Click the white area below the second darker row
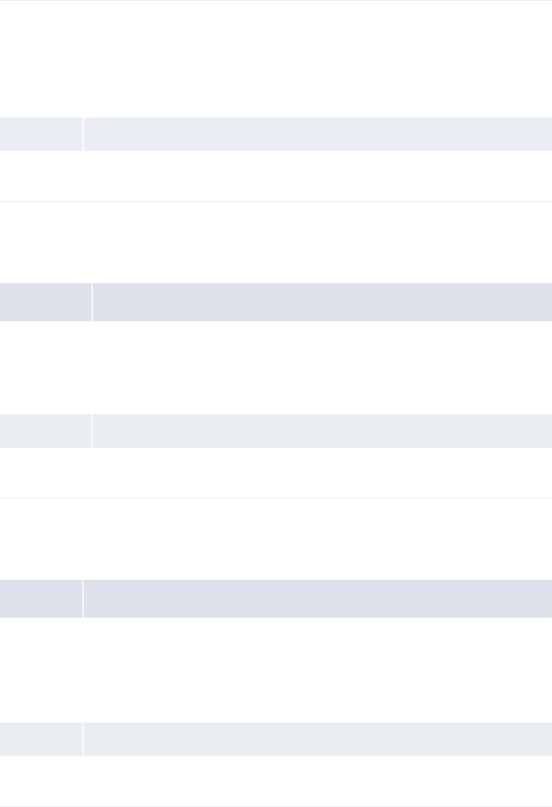552x807 pixels. coord(276,670)
